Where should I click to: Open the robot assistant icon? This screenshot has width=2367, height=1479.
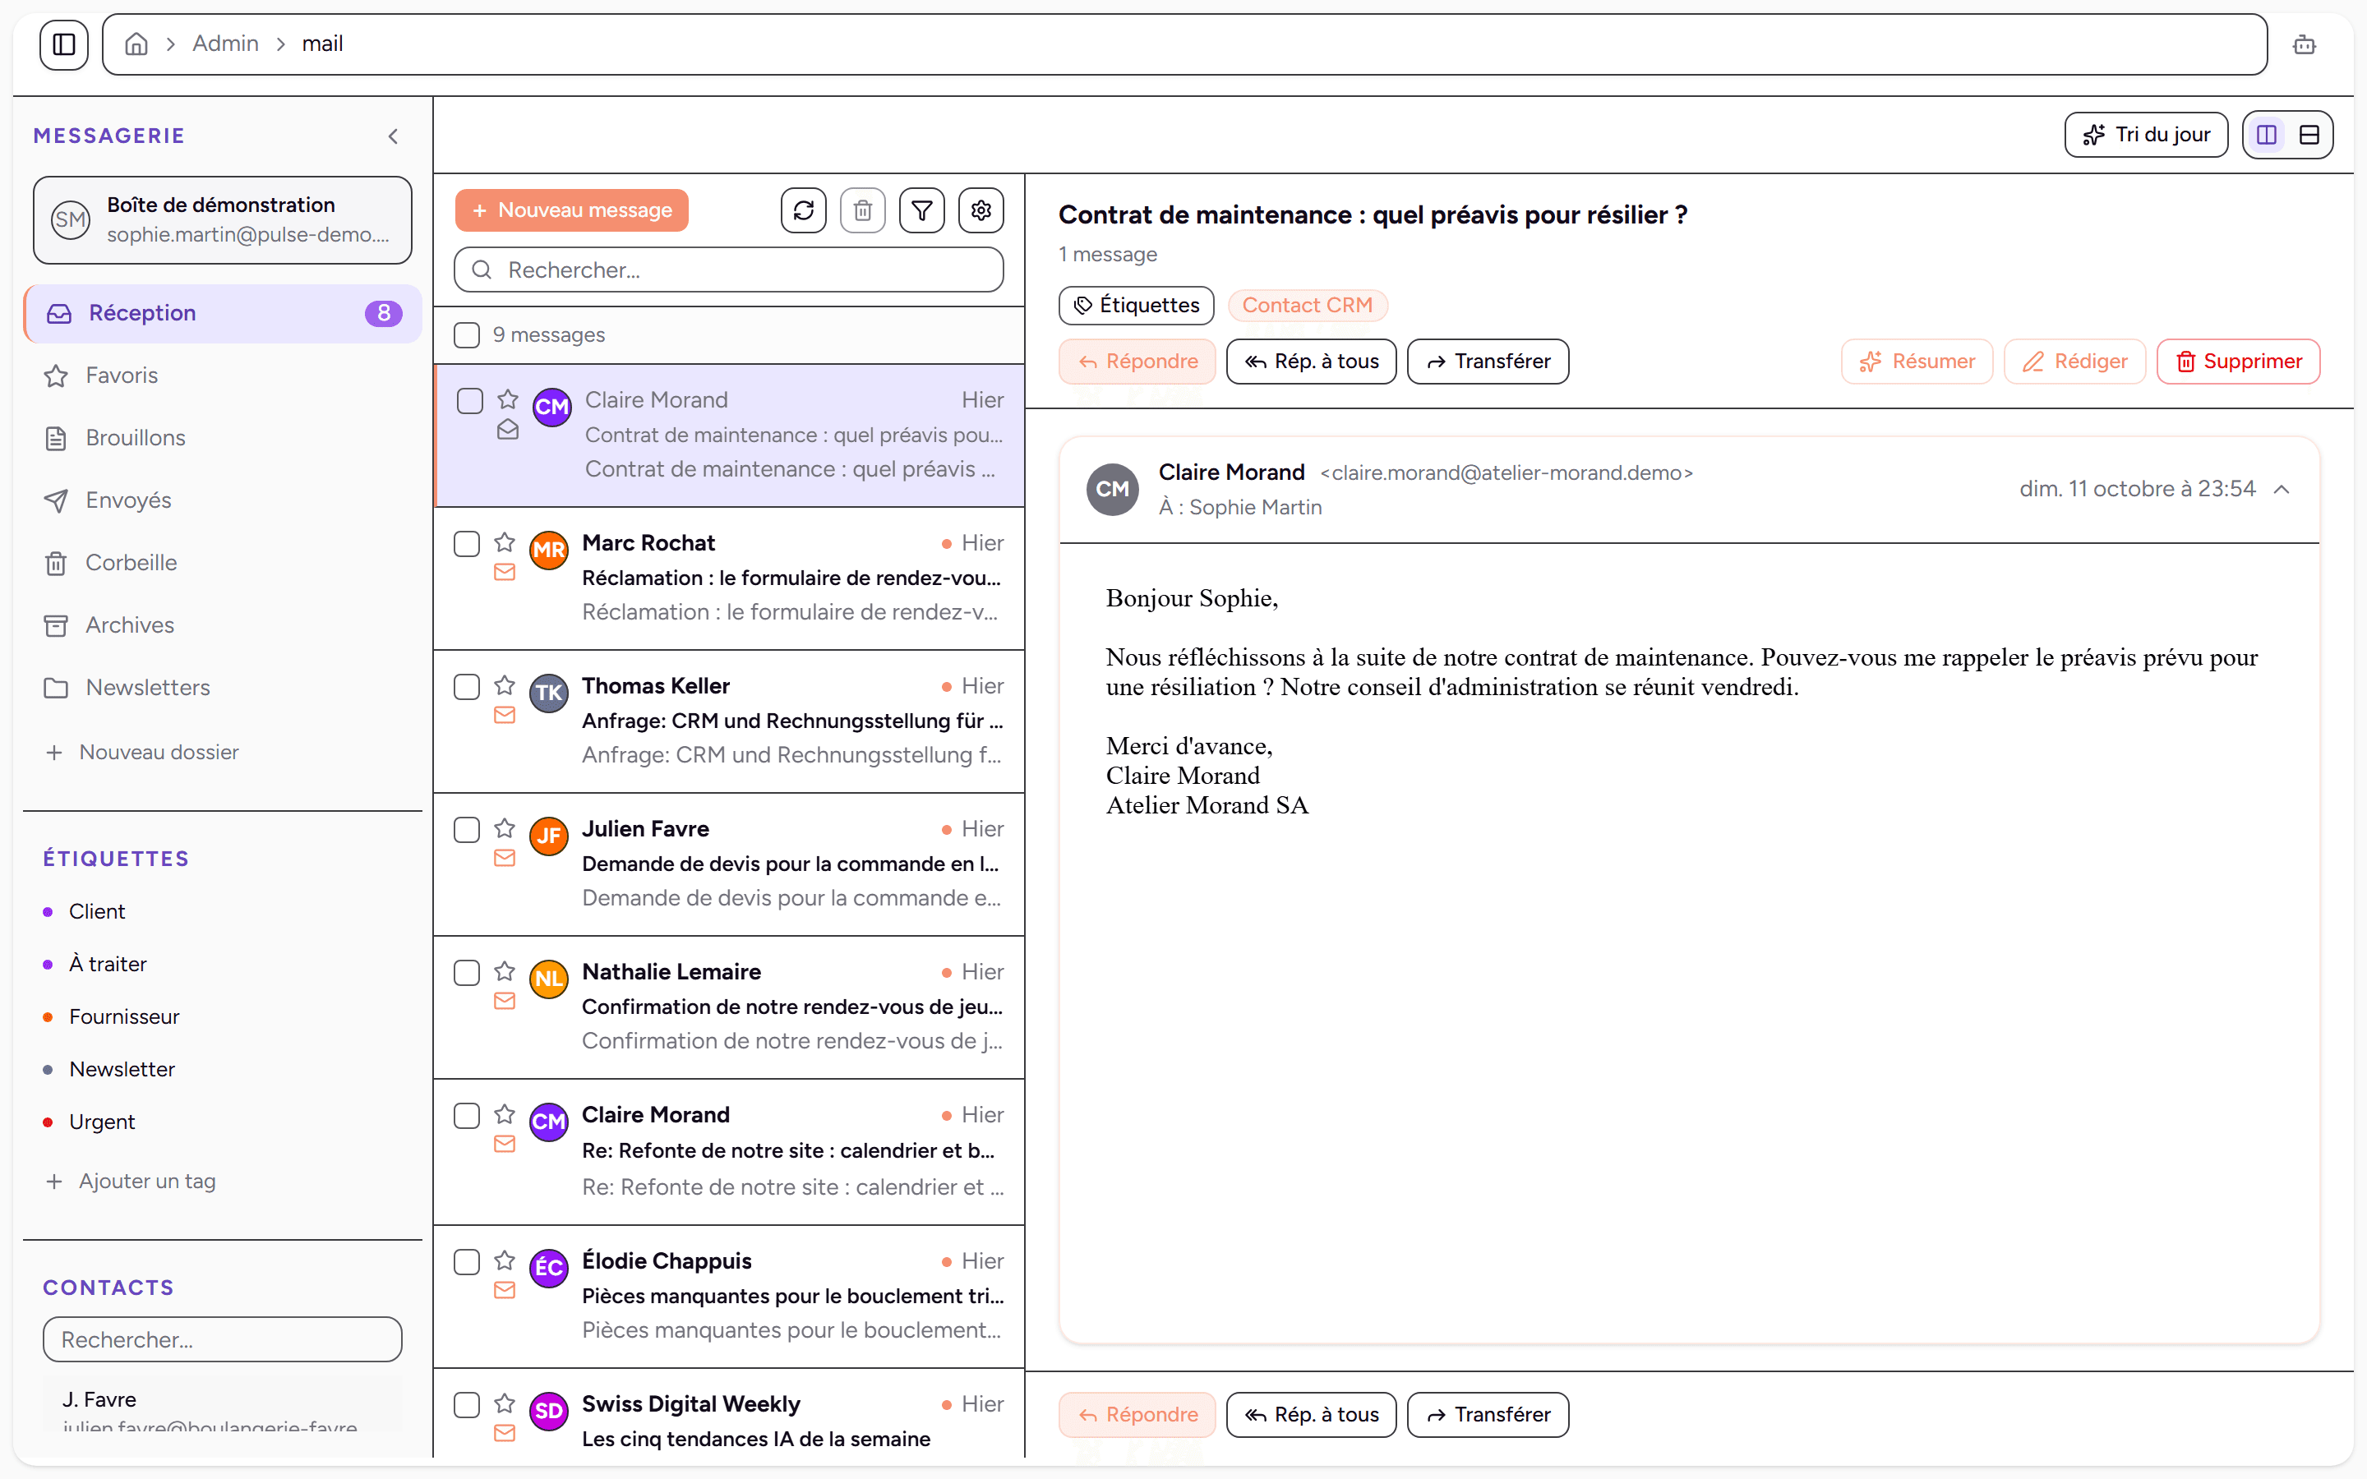(x=2304, y=44)
